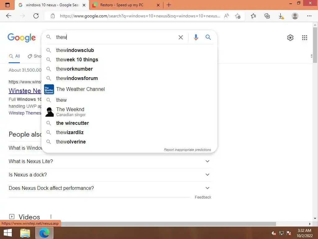The height and width of the screenshot is (239, 318).
Task: Open File Explorer from taskbar
Action: [x=25, y=233]
